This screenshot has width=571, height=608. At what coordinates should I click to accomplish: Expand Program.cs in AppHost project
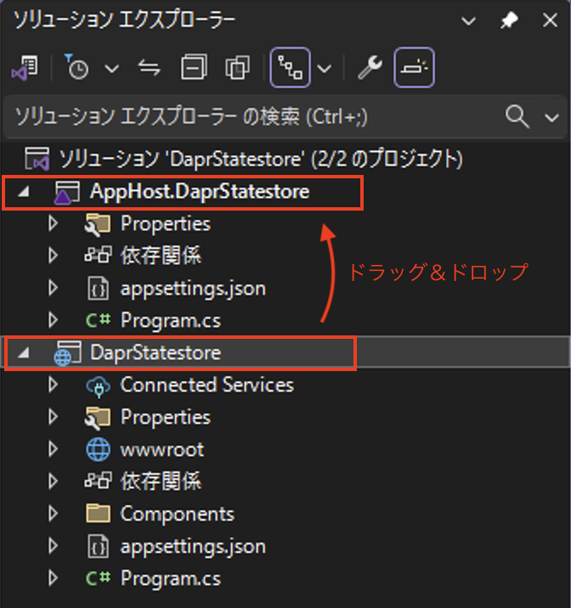[54, 320]
